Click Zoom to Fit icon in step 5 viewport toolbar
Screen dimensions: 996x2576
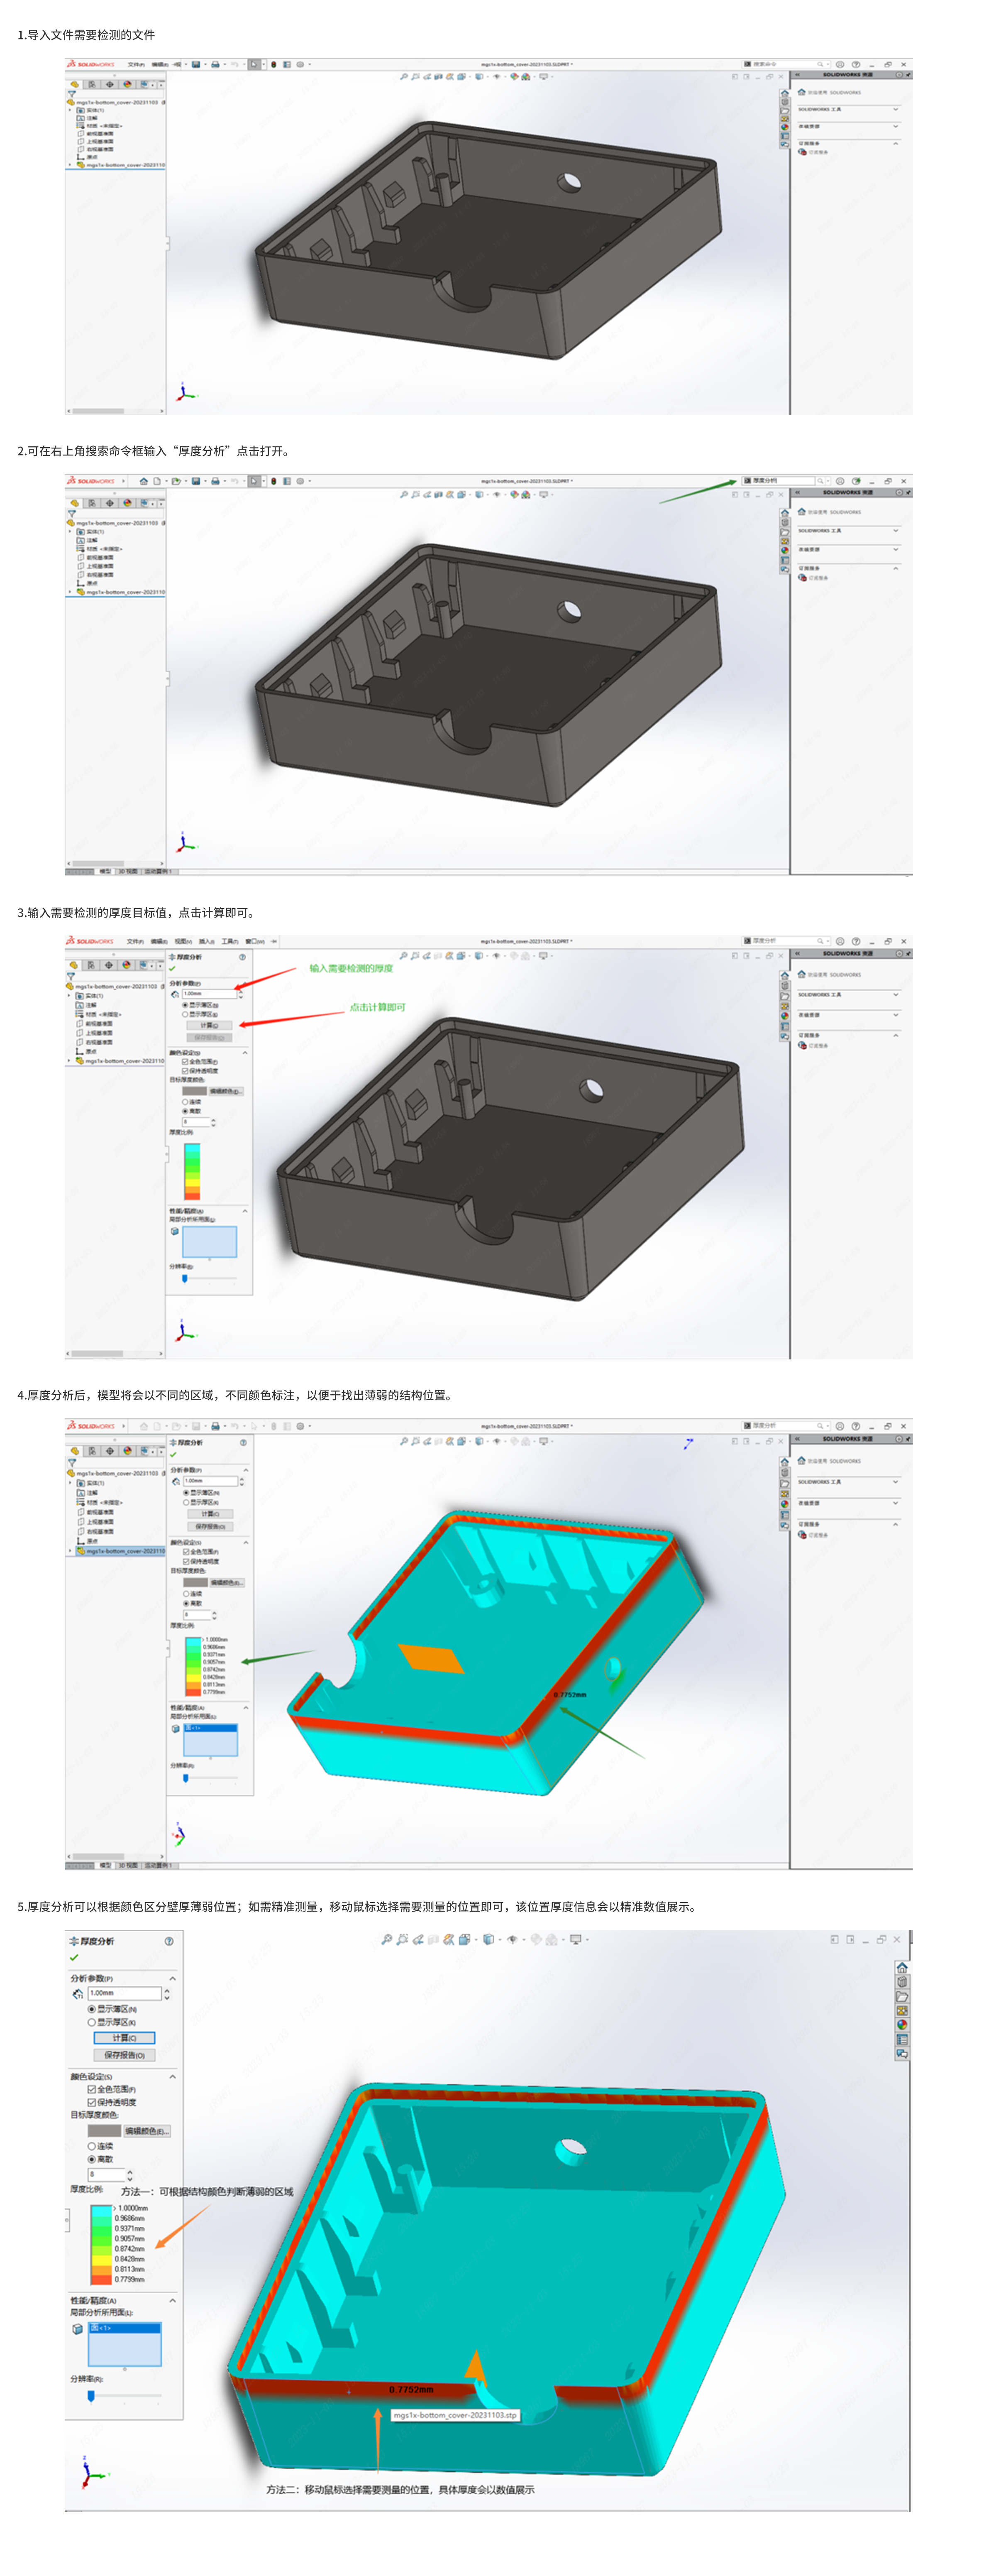click(x=387, y=1939)
